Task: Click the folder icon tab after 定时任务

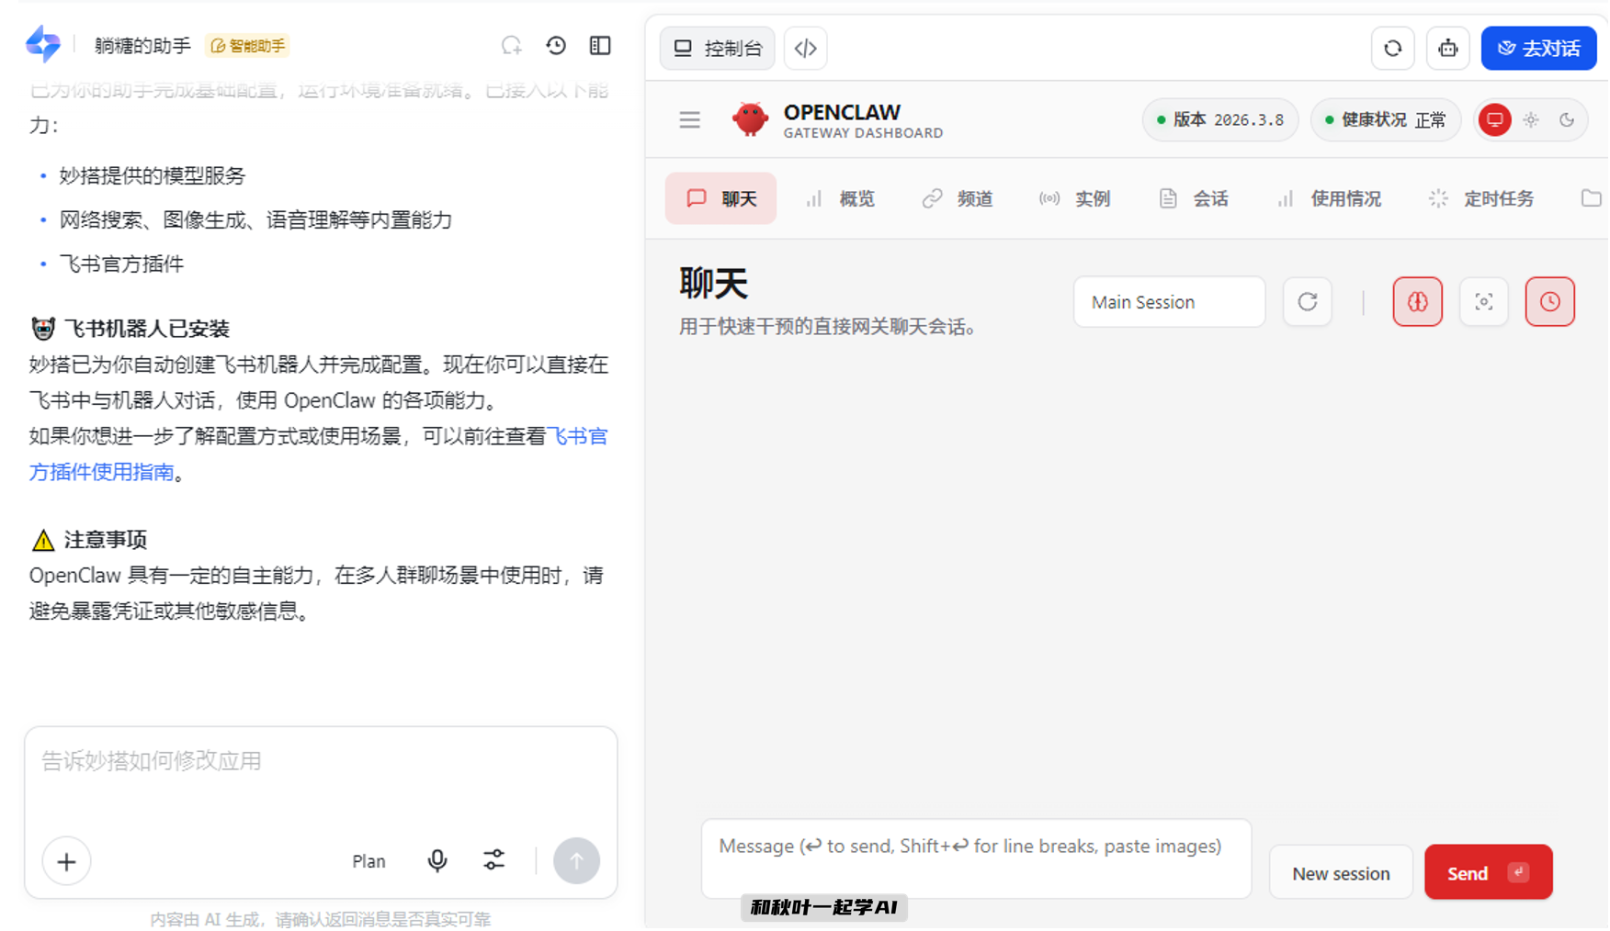Action: (x=1591, y=198)
